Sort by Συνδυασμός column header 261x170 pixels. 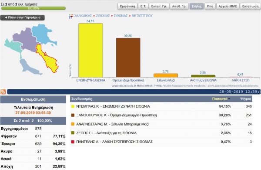click(82, 99)
